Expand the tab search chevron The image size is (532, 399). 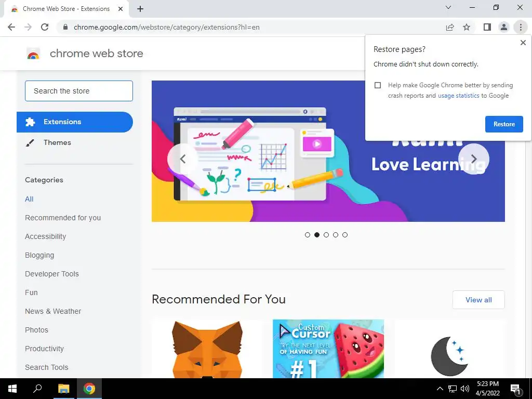point(448,7)
